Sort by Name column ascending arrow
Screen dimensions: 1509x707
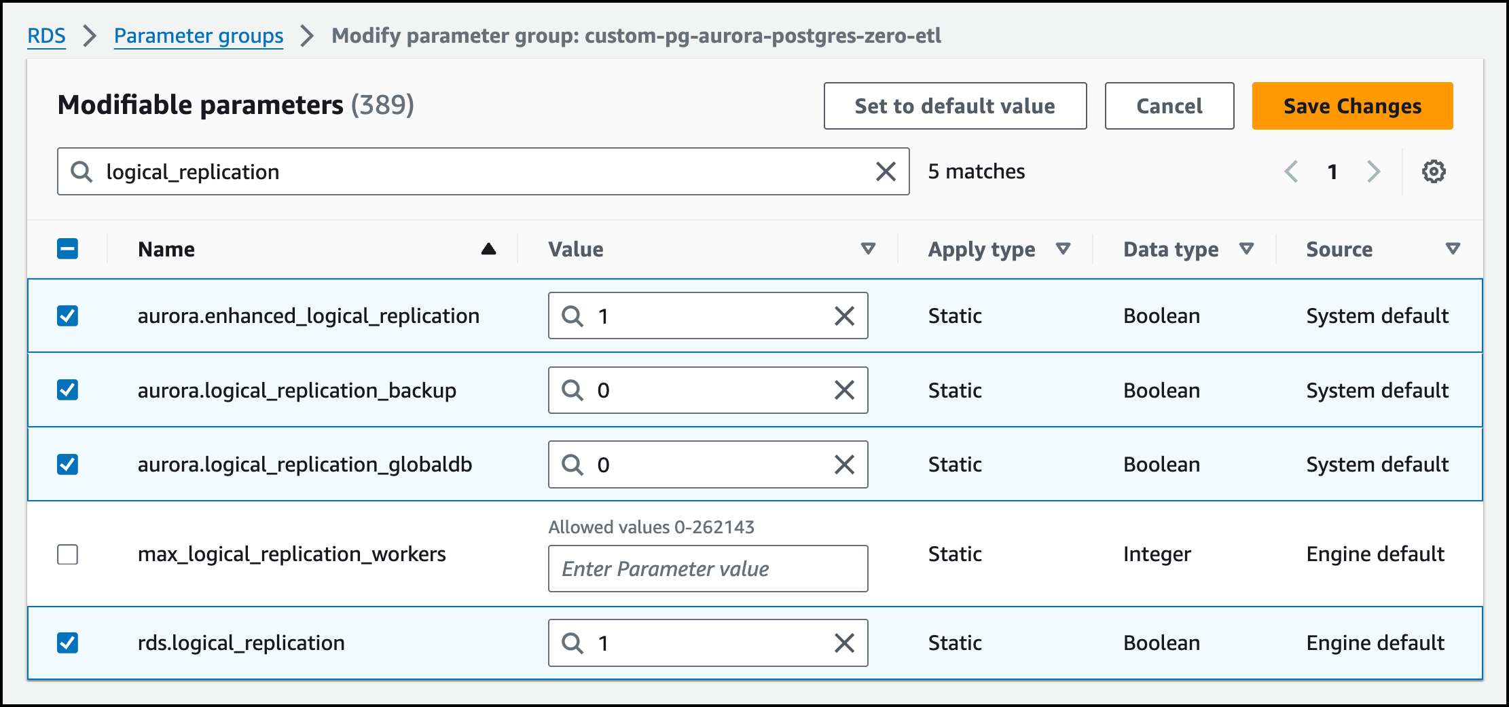coord(488,249)
